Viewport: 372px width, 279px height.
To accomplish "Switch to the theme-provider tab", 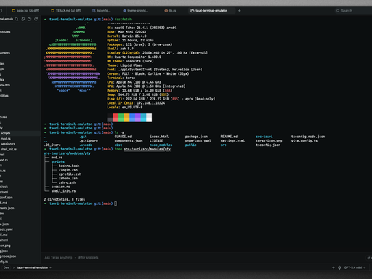I will coord(135,11).
